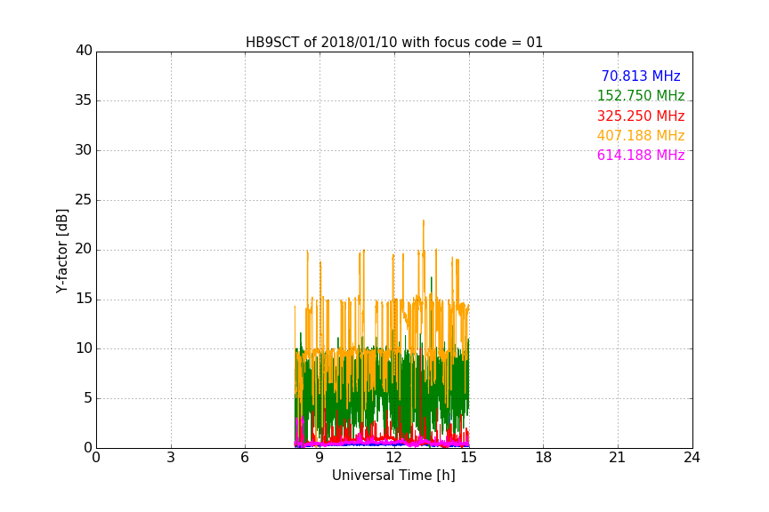
Task: Click the x-axis tick label 24
Action: (x=692, y=458)
